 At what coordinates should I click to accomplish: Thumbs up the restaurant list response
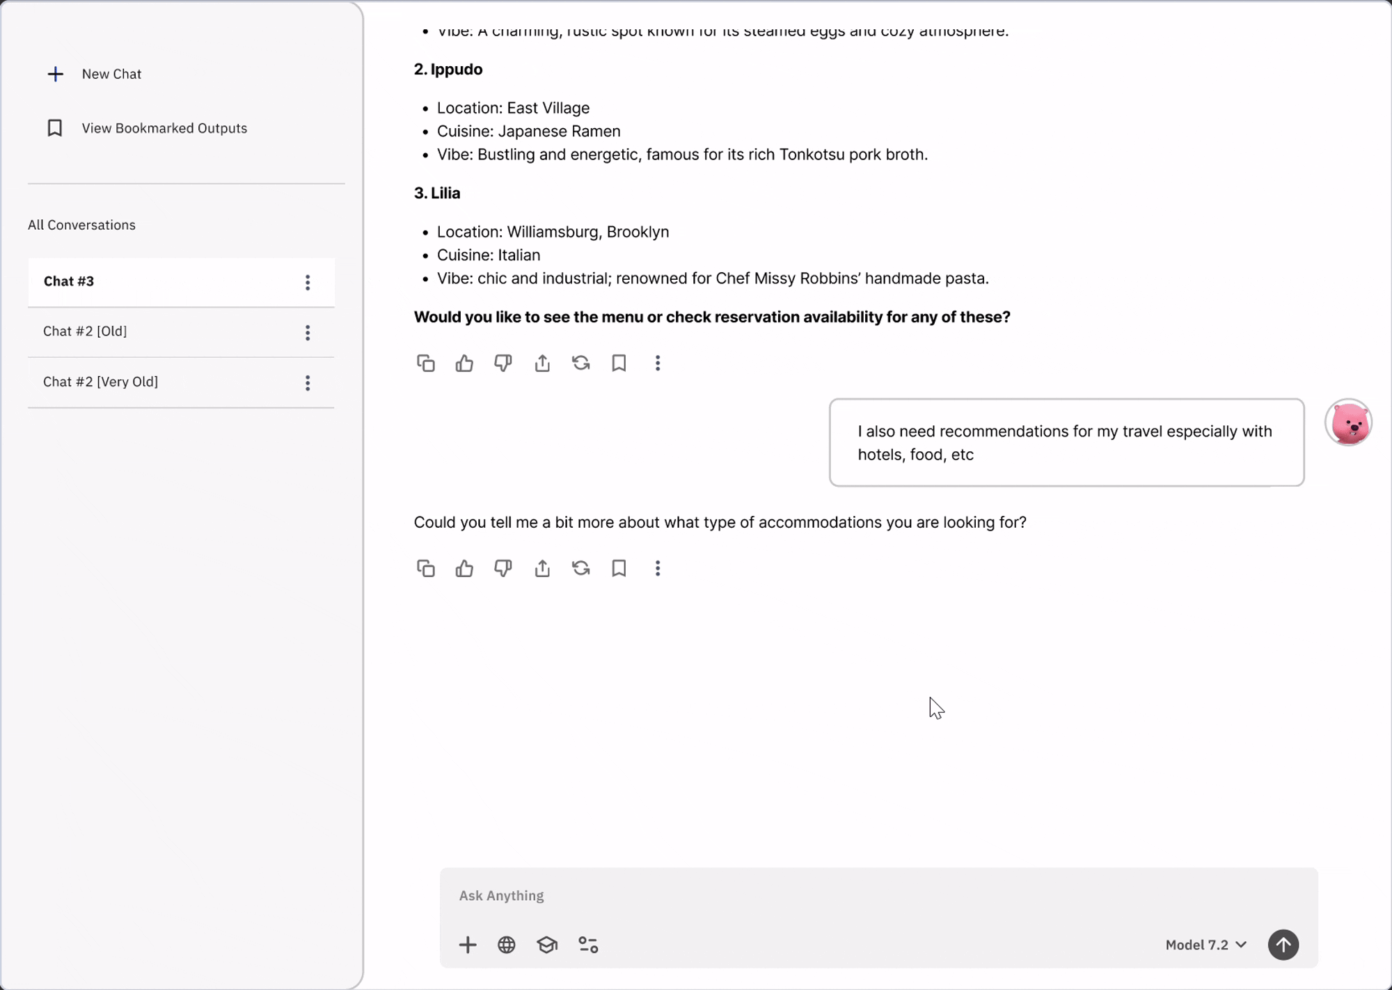(464, 363)
